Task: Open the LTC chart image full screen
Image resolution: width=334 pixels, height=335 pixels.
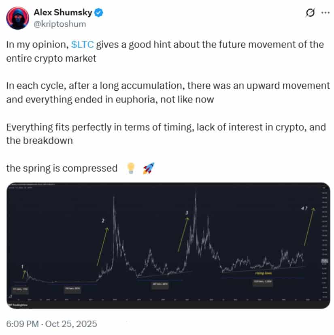Action: click(x=166, y=243)
